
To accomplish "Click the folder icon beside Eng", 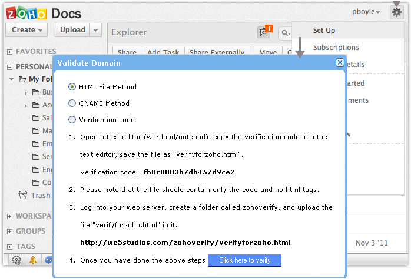I will click(36, 170).
